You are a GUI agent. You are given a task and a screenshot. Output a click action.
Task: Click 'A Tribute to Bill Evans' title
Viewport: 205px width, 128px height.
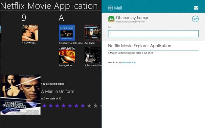[71, 43]
